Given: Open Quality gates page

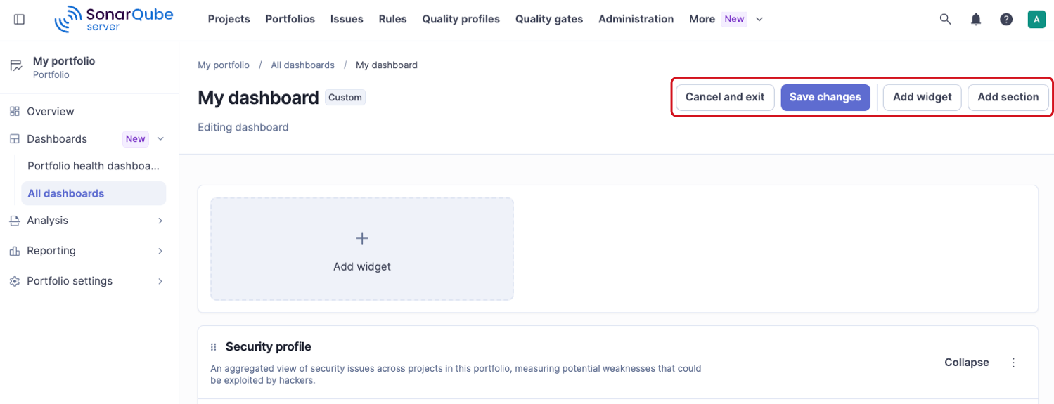Looking at the screenshot, I should [549, 19].
